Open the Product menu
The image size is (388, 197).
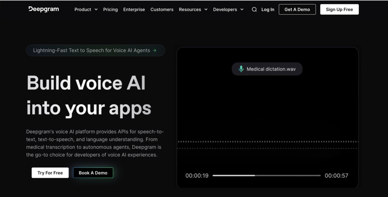pos(83,9)
